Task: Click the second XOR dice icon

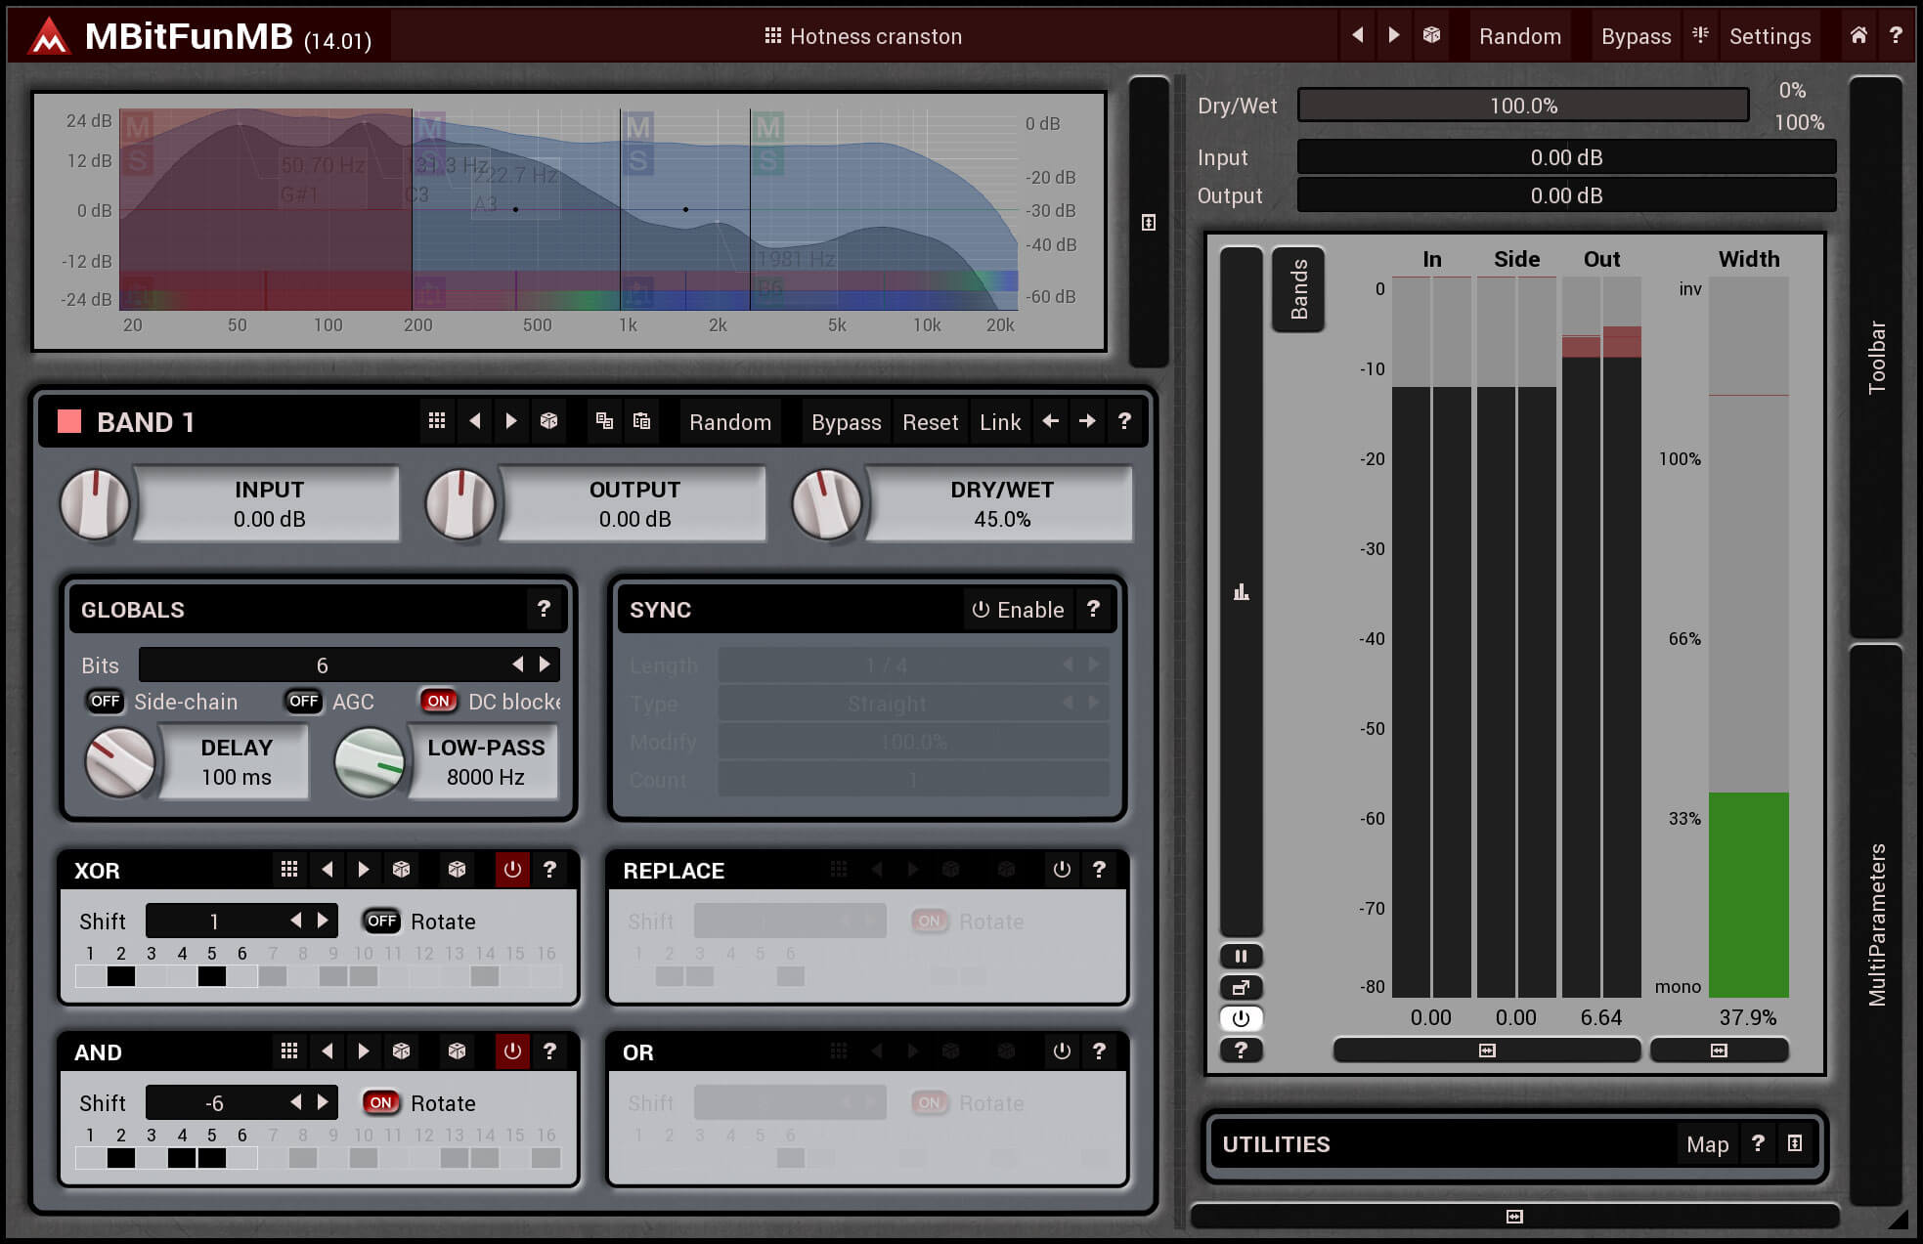Action: point(457,869)
